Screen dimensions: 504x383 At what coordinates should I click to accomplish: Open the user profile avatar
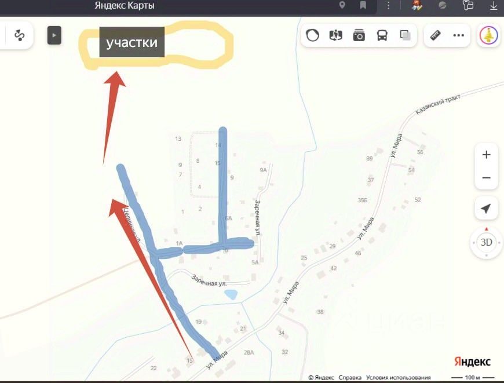tap(488, 35)
